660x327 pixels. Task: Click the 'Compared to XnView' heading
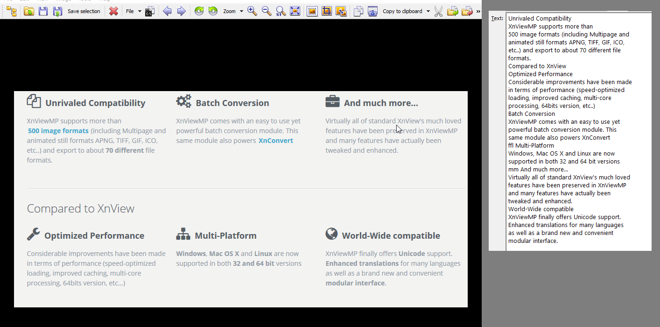[81, 208]
